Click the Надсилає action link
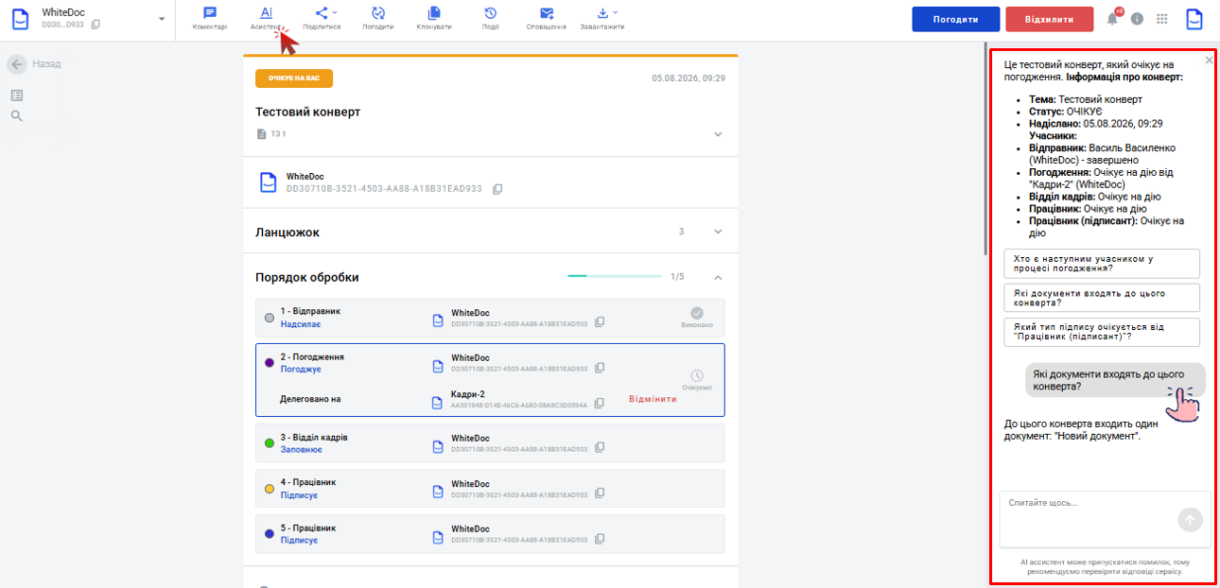Screen dimensions: 1220x588 tap(301, 324)
